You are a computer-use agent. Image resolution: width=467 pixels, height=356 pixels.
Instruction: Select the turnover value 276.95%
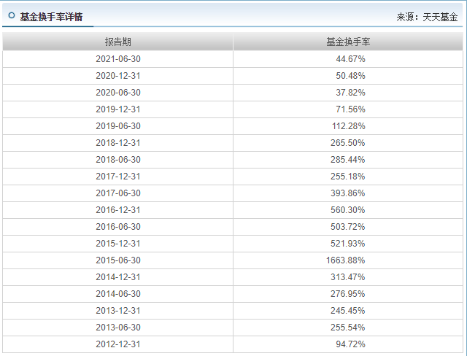(x=347, y=294)
